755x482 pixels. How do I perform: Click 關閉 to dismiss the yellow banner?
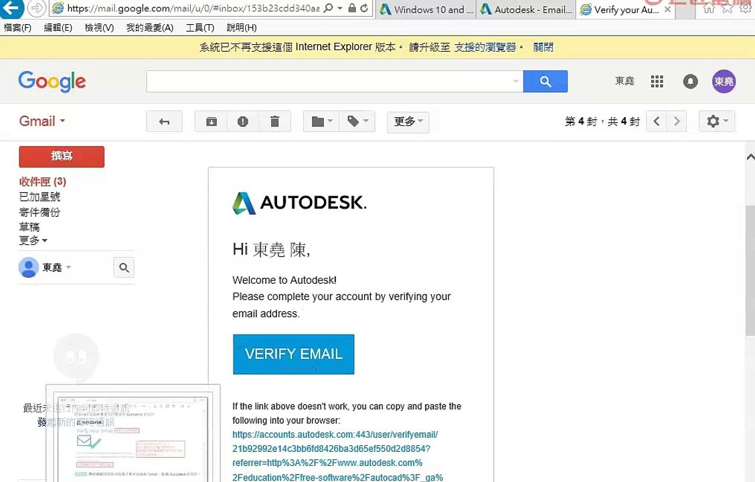(543, 47)
